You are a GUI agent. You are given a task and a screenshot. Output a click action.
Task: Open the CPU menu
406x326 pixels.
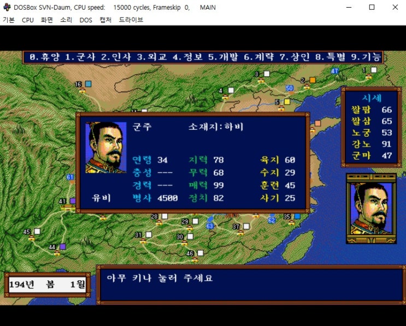[28, 20]
